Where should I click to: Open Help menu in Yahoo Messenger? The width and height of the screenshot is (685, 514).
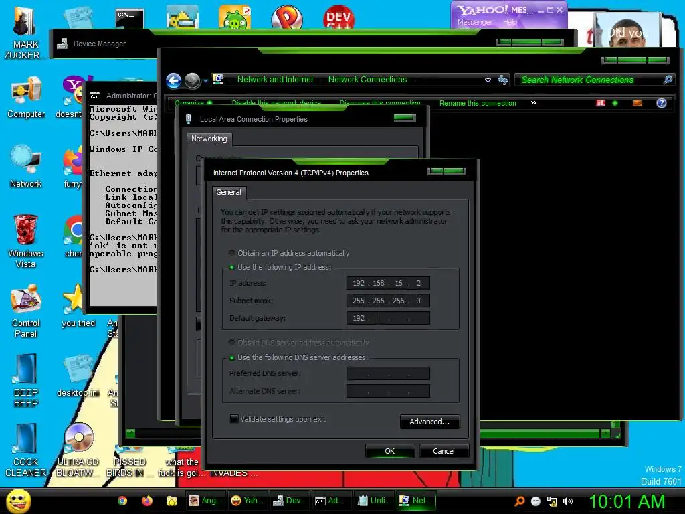pyautogui.click(x=510, y=22)
